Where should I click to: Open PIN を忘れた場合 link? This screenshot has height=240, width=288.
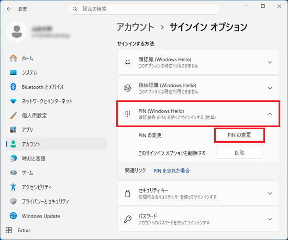(172, 170)
